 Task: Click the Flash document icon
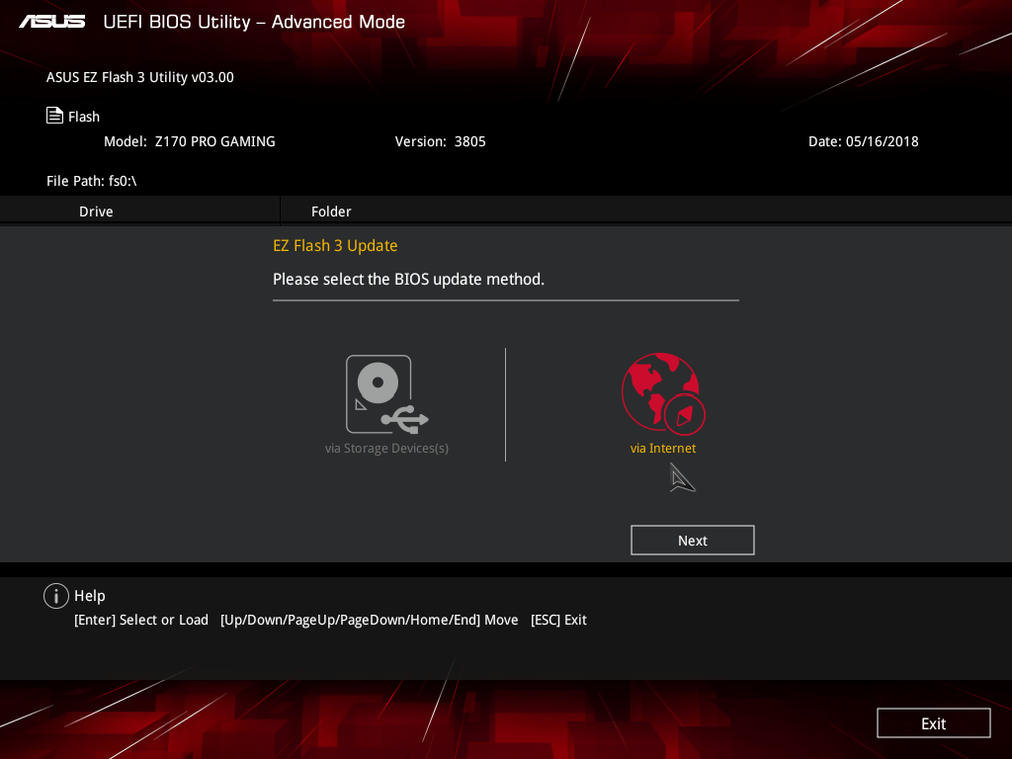(x=55, y=116)
